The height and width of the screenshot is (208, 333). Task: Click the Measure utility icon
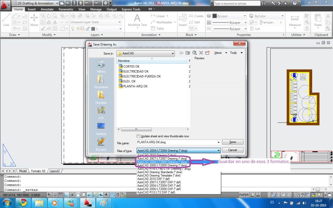[295, 20]
